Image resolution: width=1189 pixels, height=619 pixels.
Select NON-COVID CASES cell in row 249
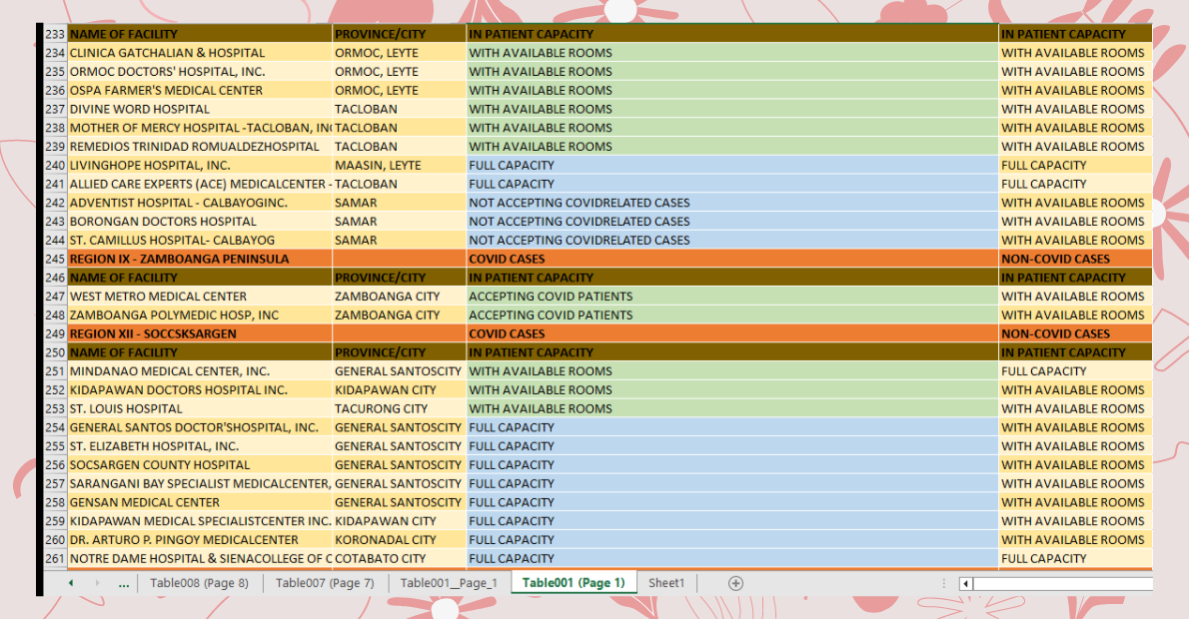1075,333
